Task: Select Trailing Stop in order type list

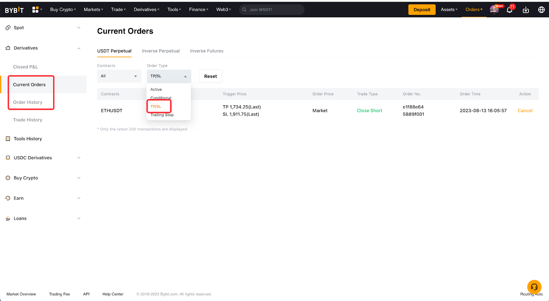Action: [162, 115]
